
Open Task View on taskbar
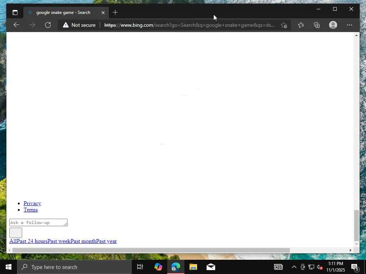(x=140, y=267)
